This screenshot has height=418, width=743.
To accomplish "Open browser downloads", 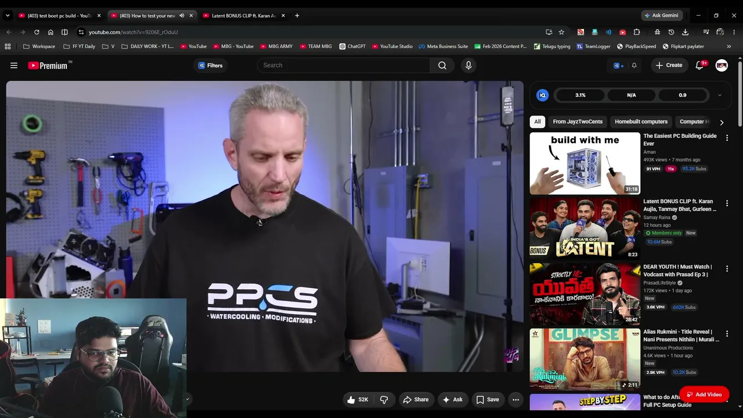I will (685, 32).
